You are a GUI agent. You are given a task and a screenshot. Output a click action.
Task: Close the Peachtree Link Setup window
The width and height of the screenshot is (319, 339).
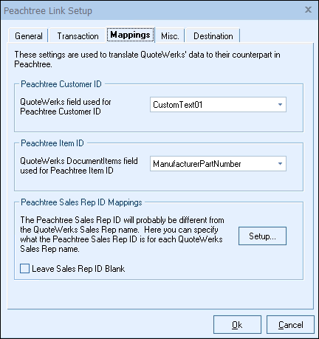pyautogui.click(x=308, y=10)
